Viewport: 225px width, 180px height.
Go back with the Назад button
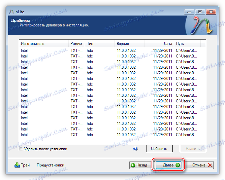coord(141,165)
